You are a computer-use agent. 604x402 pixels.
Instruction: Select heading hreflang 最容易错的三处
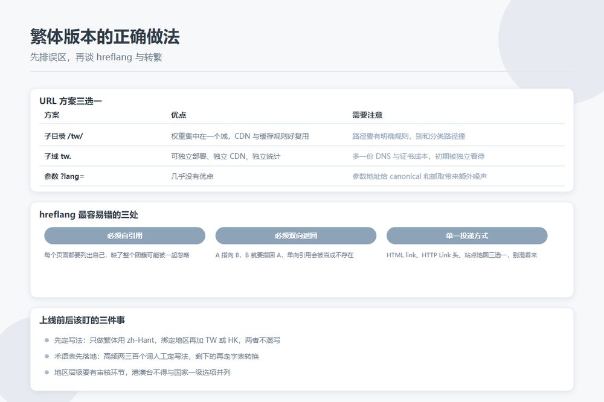(x=89, y=214)
